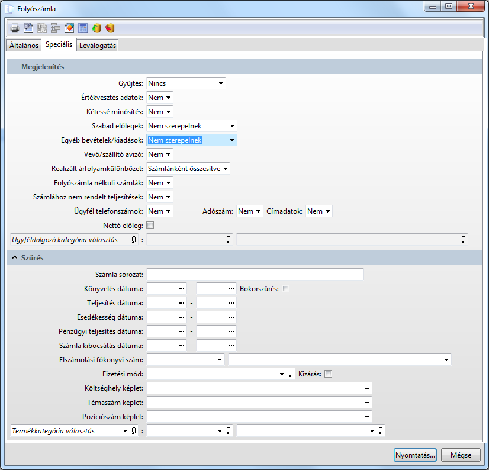
Task: Click the eraser clear-form icon
Action: point(69,28)
